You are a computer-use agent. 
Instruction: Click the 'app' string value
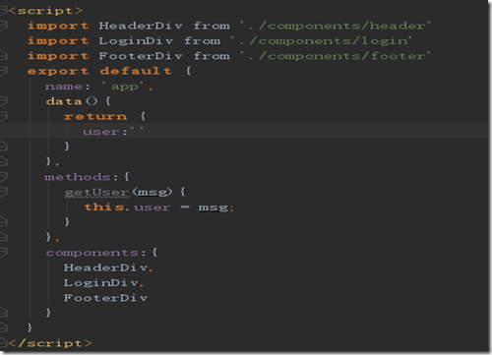(124, 87)
